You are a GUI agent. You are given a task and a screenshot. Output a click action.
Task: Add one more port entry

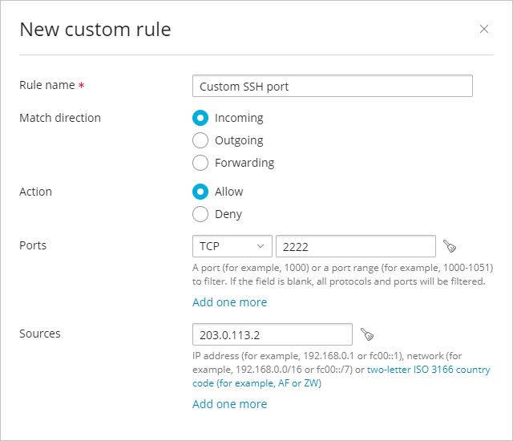tap(230, 302)
